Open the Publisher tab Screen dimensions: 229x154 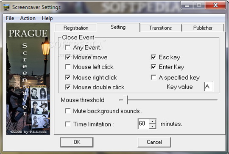pos(203,28)
